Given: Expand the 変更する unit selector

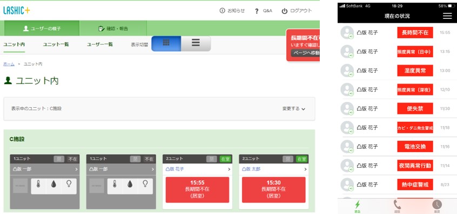Looking at the screenshot, I should [x=294, y=109].
